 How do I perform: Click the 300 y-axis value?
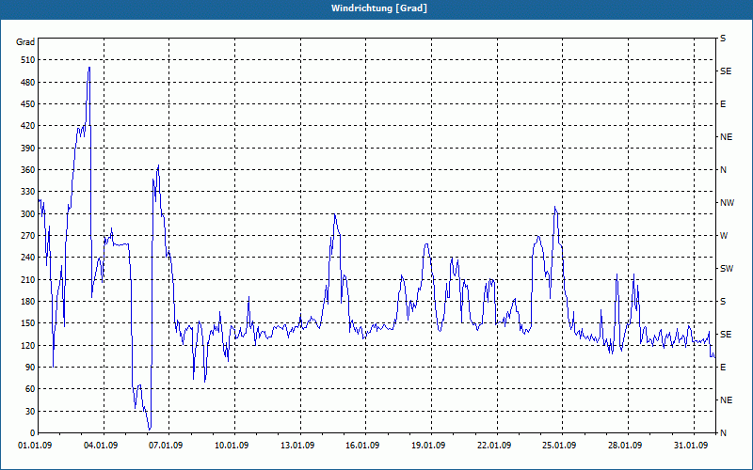[28, 214]
